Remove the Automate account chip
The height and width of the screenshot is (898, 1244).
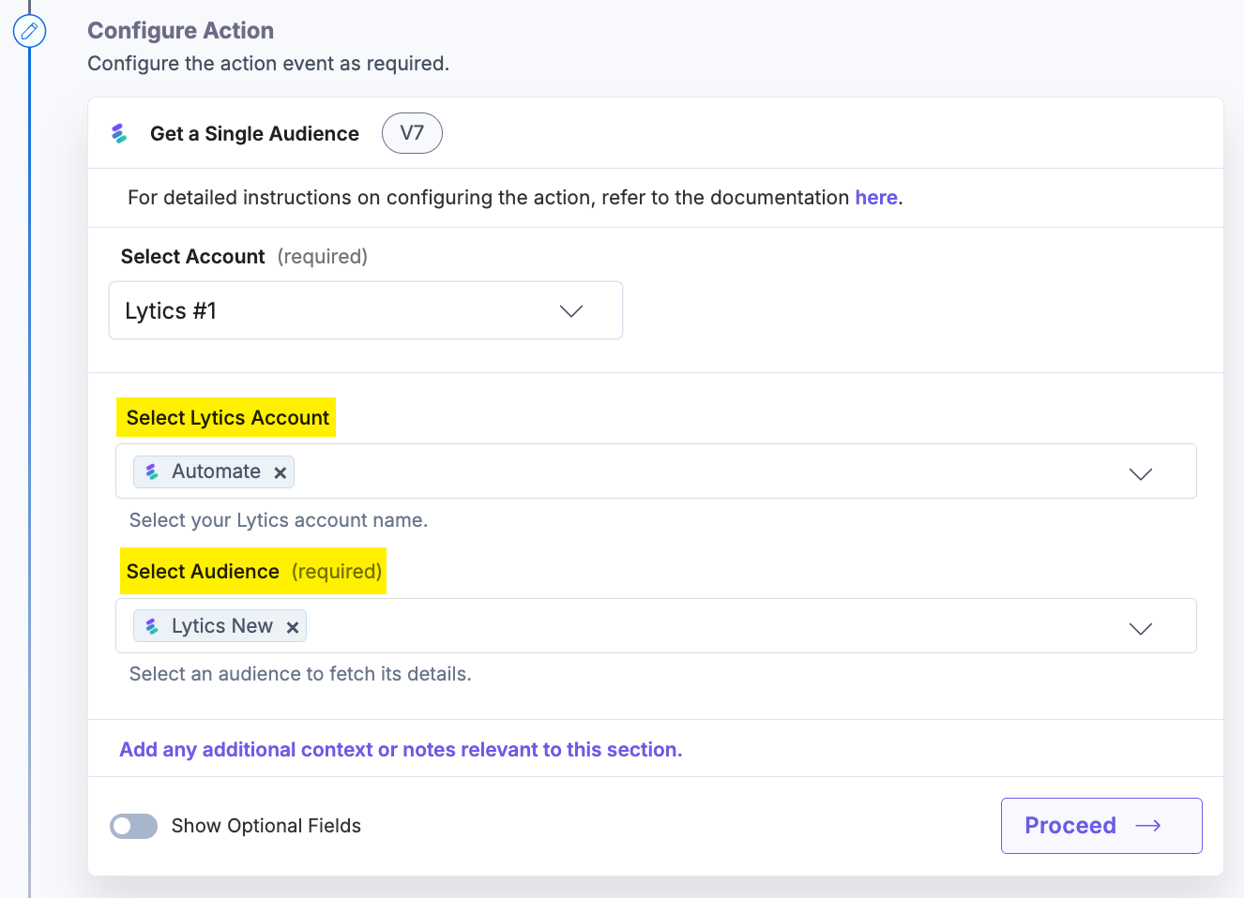coord(280,473)
